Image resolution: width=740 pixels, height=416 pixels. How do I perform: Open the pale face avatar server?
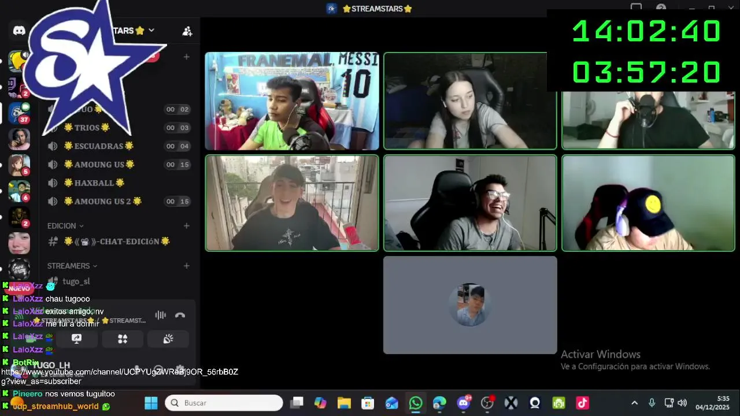click(x=19, y=243)
